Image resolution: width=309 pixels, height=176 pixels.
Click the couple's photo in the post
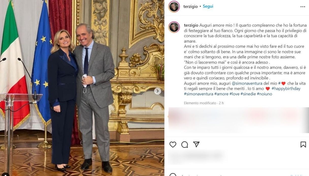pos(82,88)
